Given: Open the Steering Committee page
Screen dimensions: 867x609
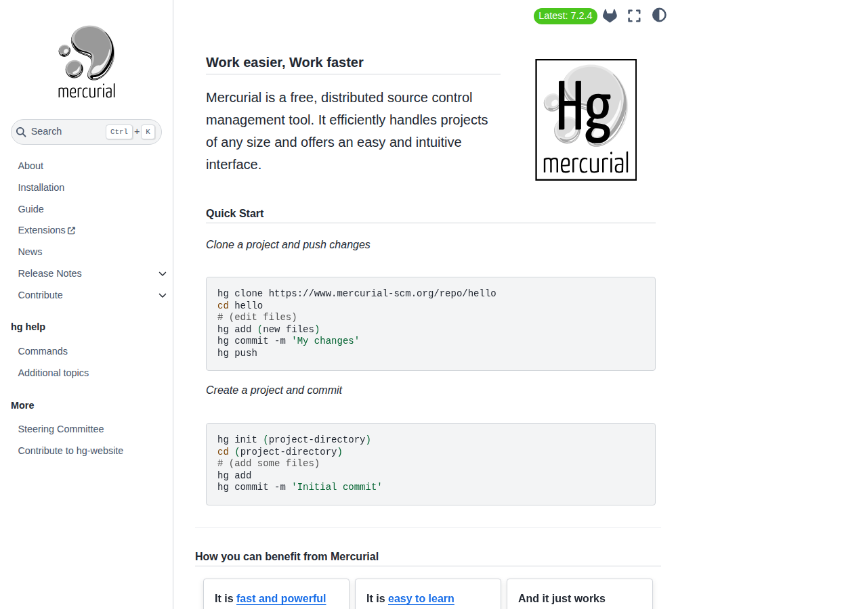Looking at the screenshot, I should click(x=61, y=429).
